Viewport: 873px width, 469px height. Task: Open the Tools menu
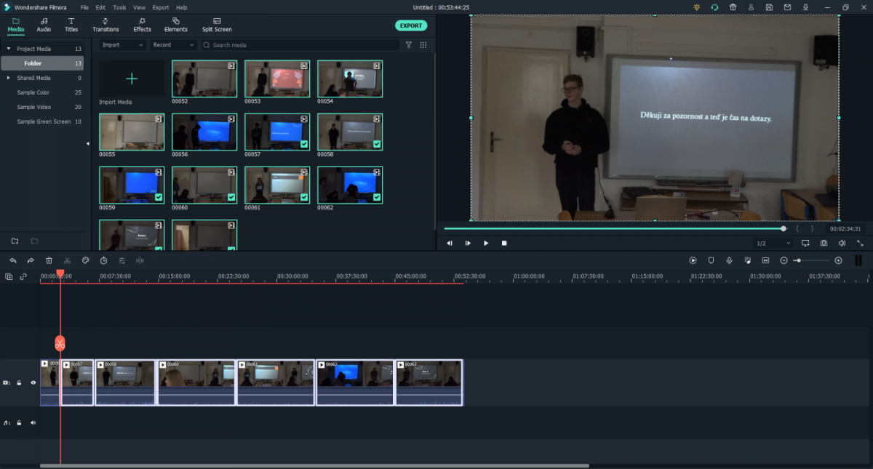pos(119,7)
